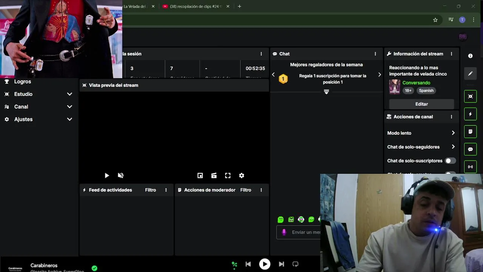Click the broadcast signal quick action icon
Viewport: 483px width, 272px height.
pos(470,167)
